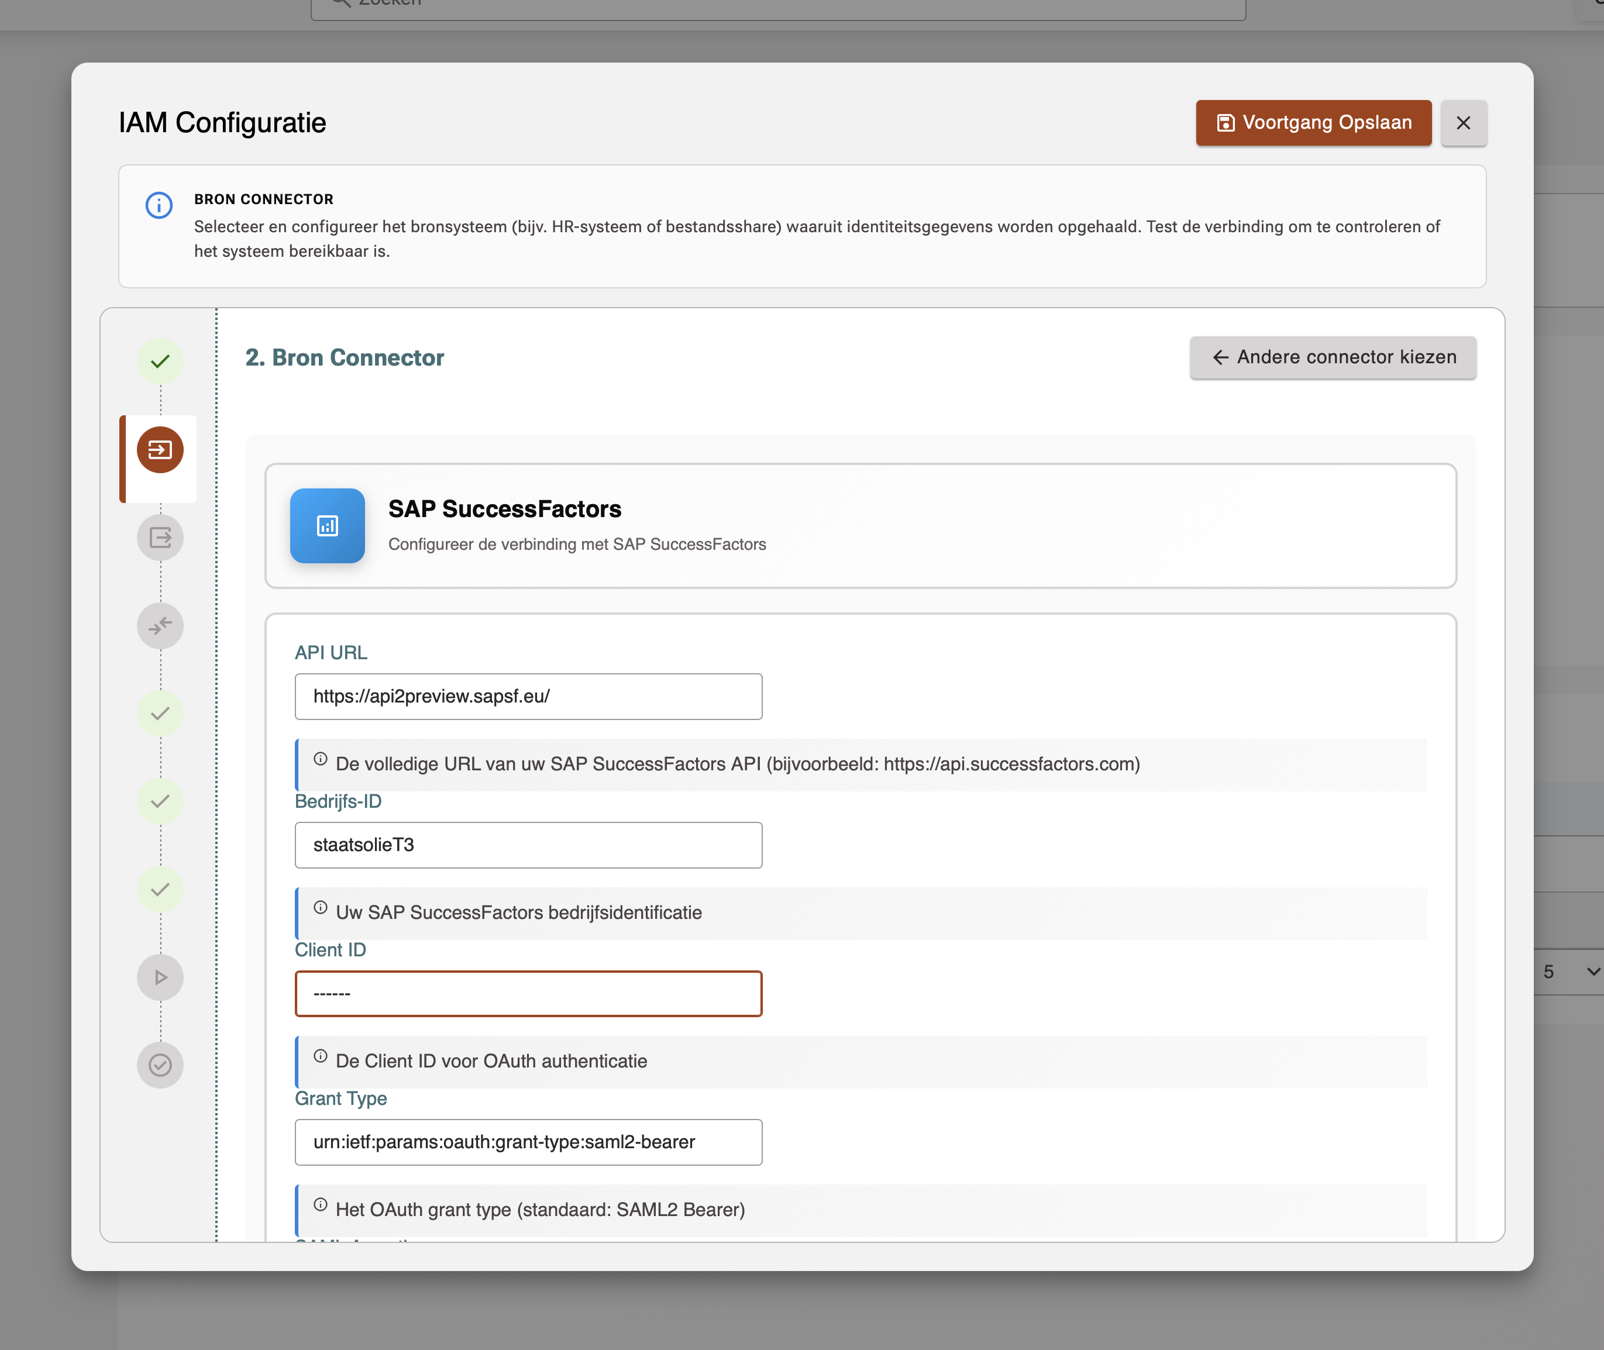Click inside the Bedrijfs-ID field showing staatsolieT3

528,845
